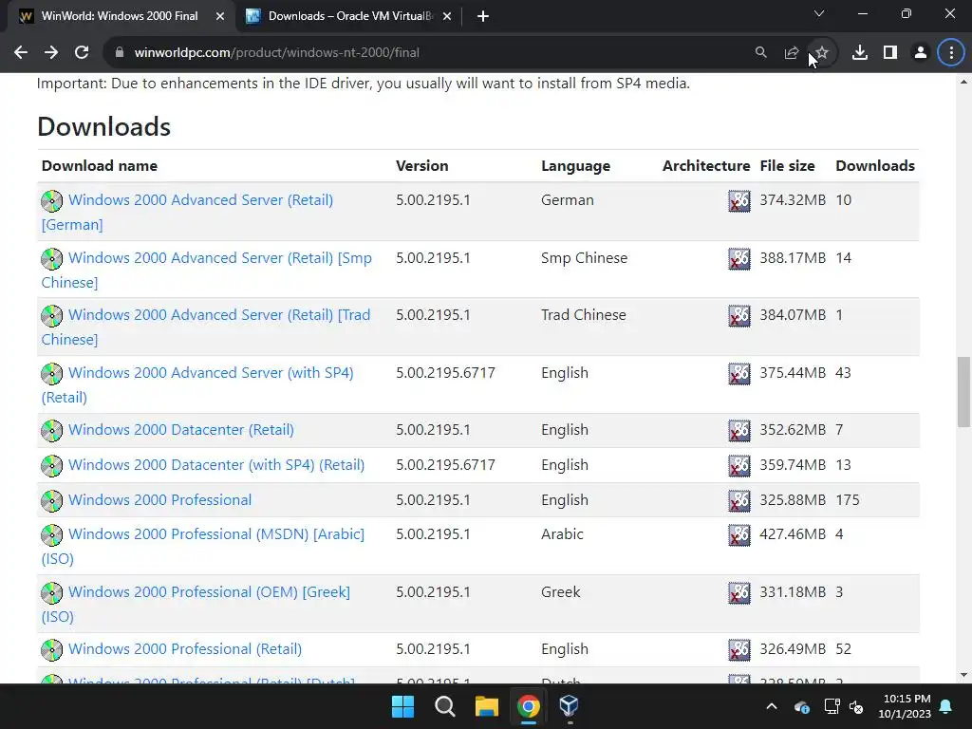Click the x86 icon in the German row

pyautogui.click(x=738, y=201)
